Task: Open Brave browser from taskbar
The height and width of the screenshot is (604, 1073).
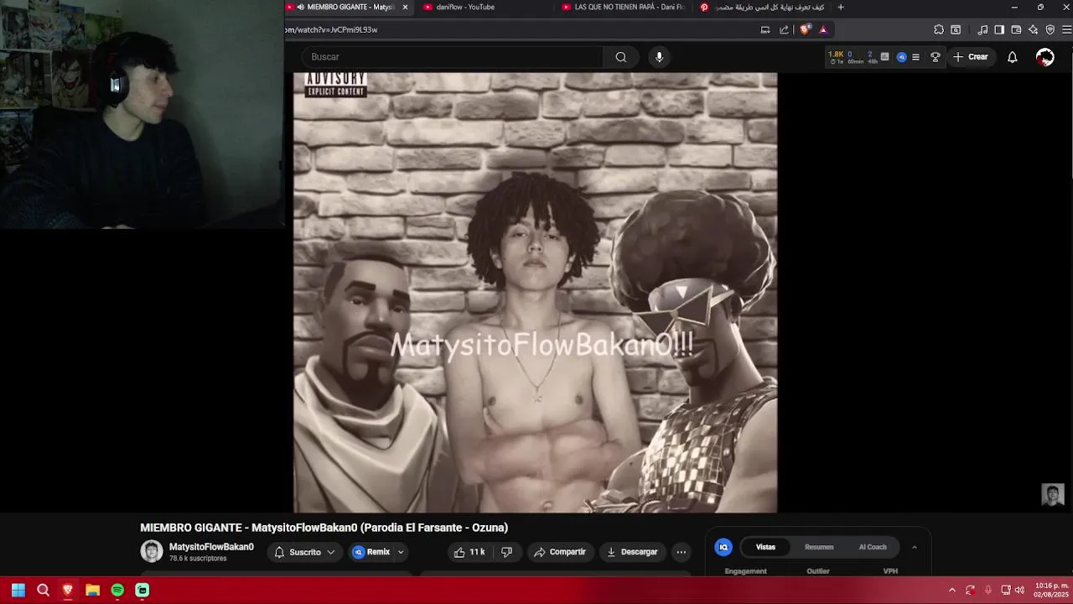Action: click(x=68, y=590)
